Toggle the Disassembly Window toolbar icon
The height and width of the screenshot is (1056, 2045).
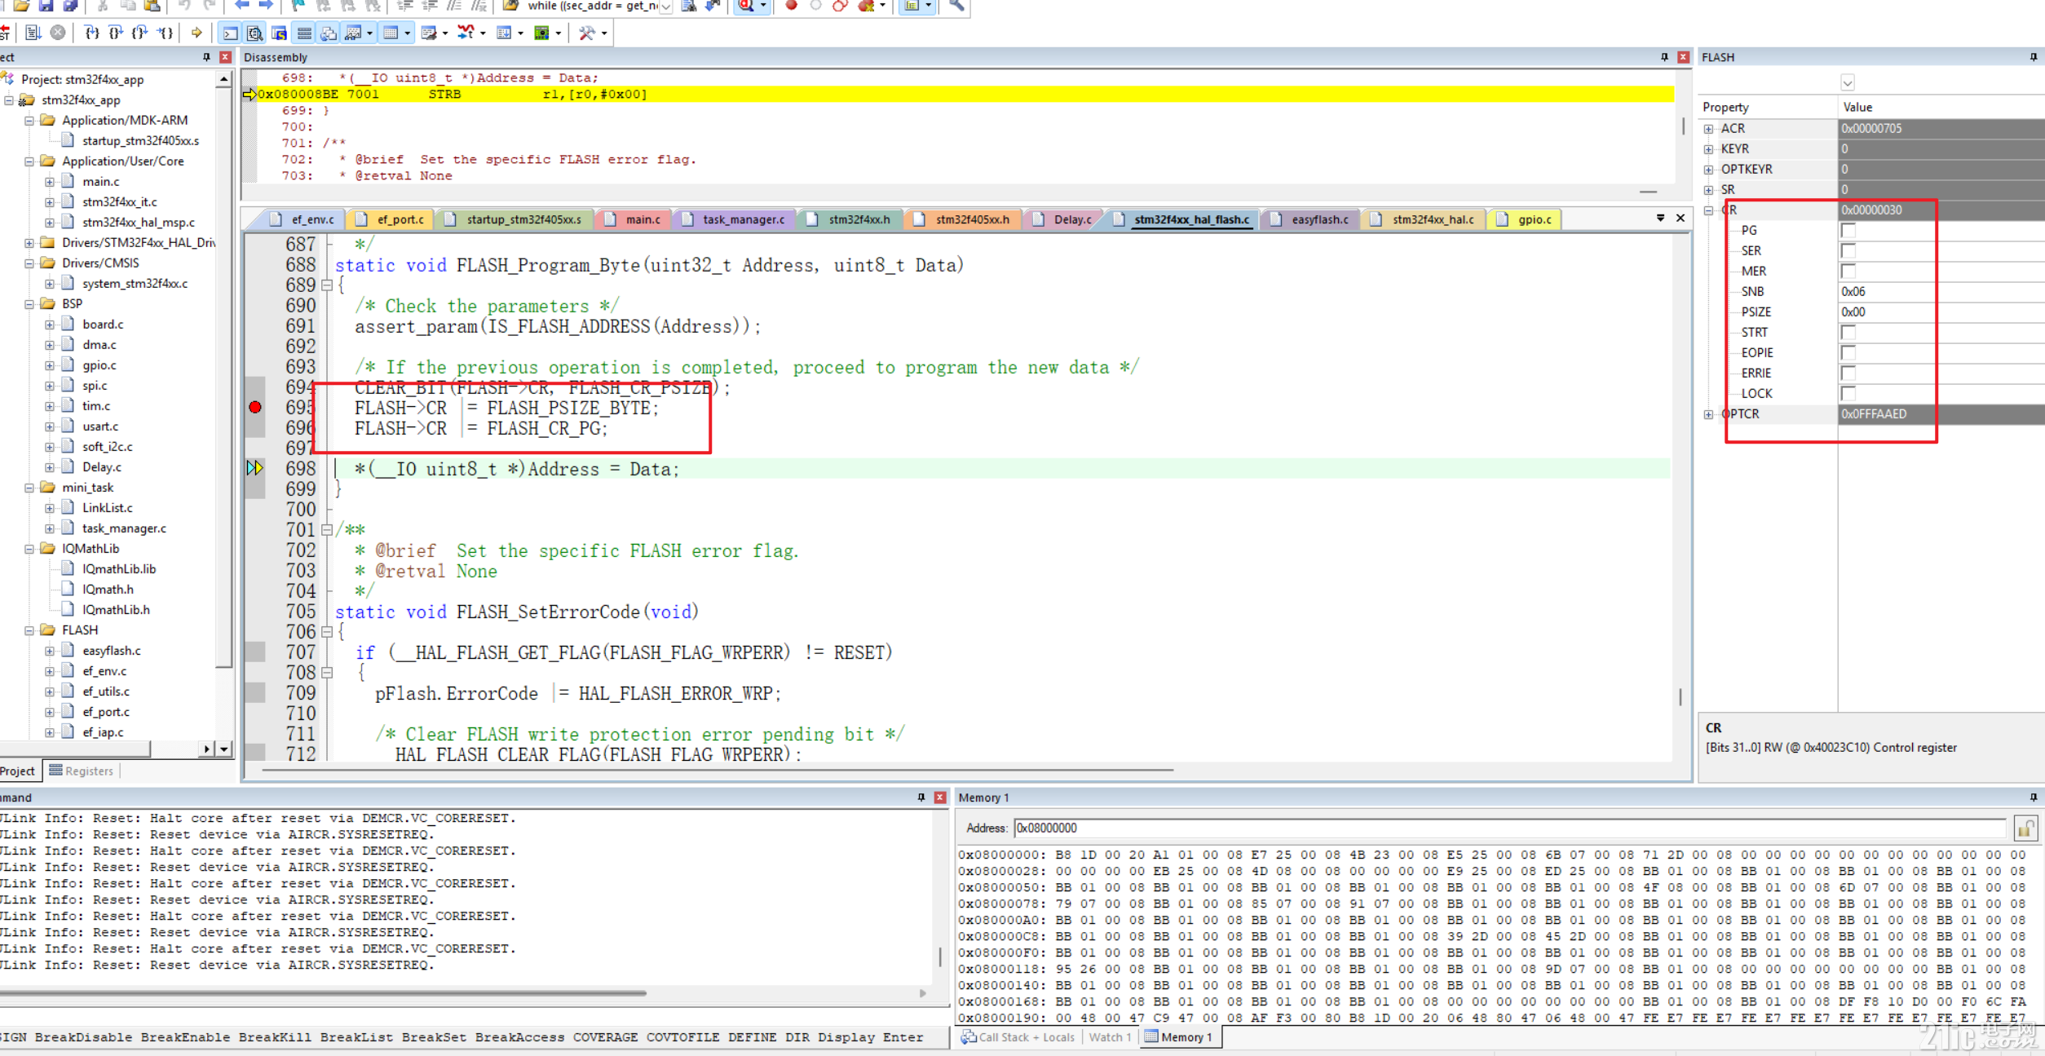[x=255, y=33]
